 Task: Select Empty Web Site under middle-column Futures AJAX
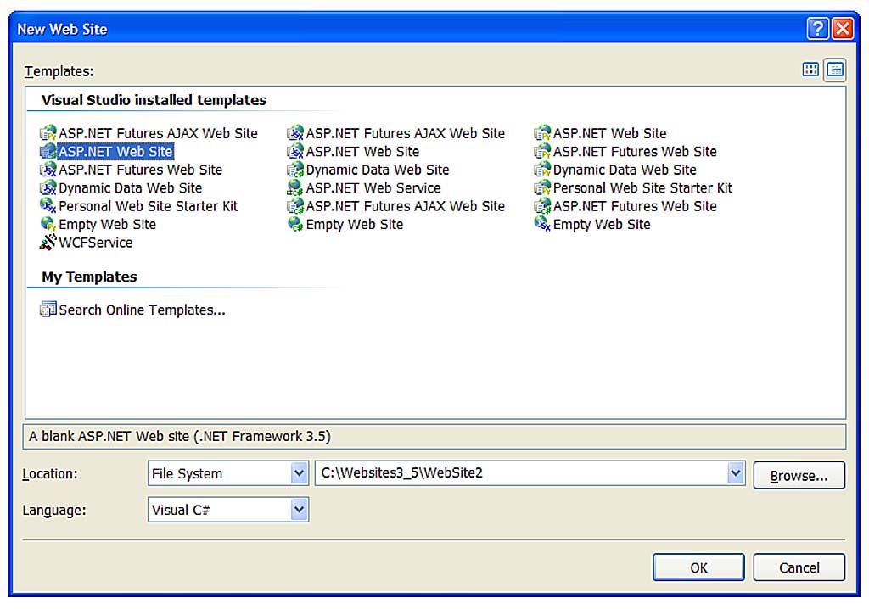click(x=354, y=225)
